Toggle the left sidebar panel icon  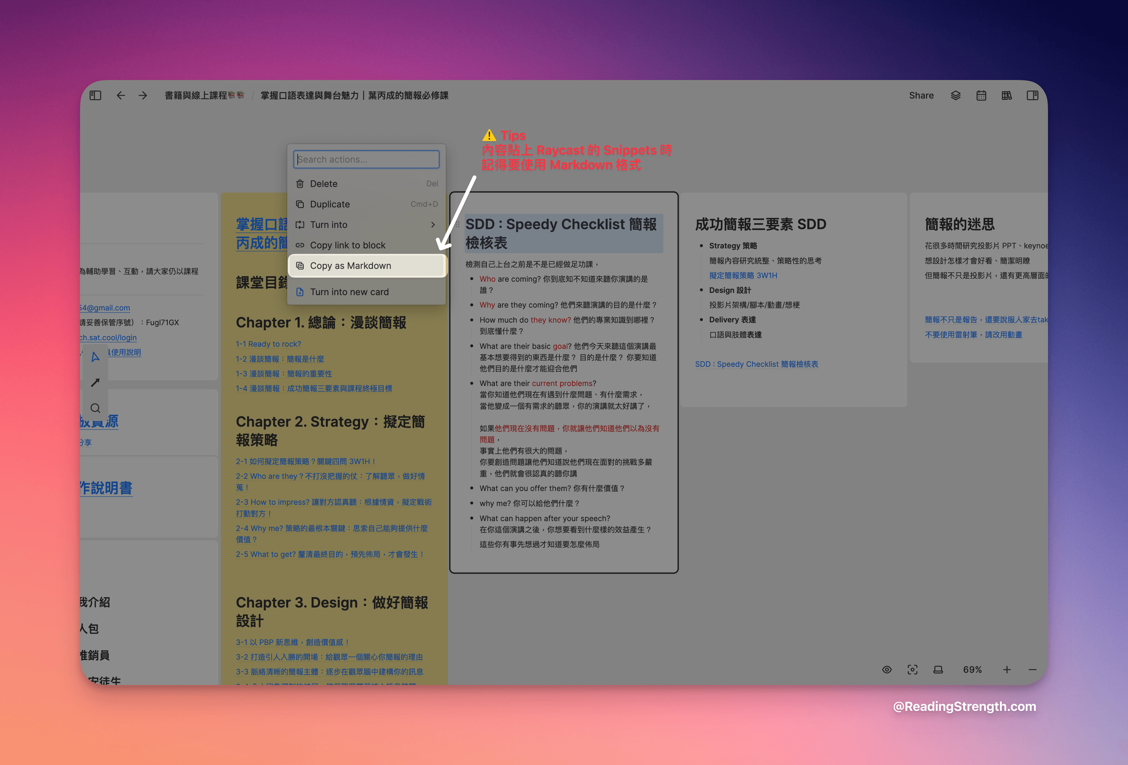[95, 96]
